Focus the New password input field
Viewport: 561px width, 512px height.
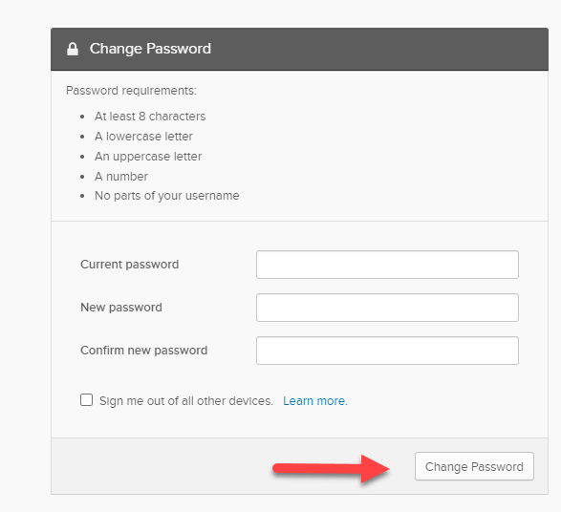[x=387, y=308]
